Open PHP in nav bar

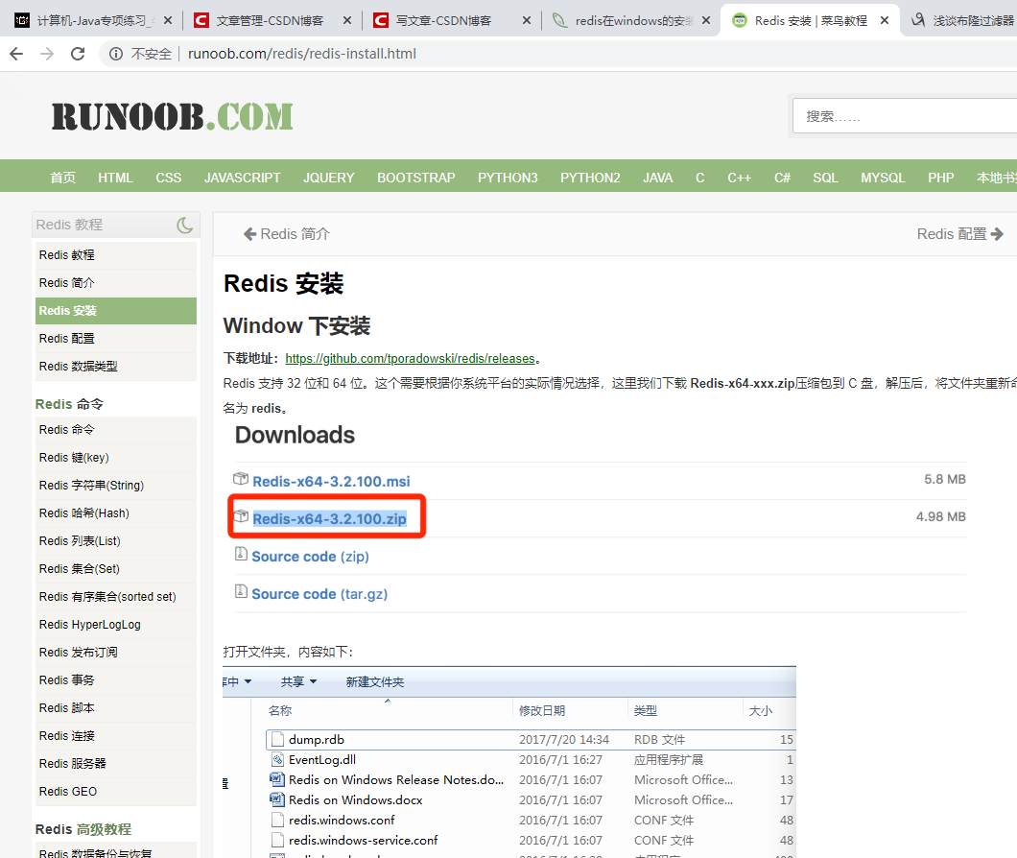point(940,178)
